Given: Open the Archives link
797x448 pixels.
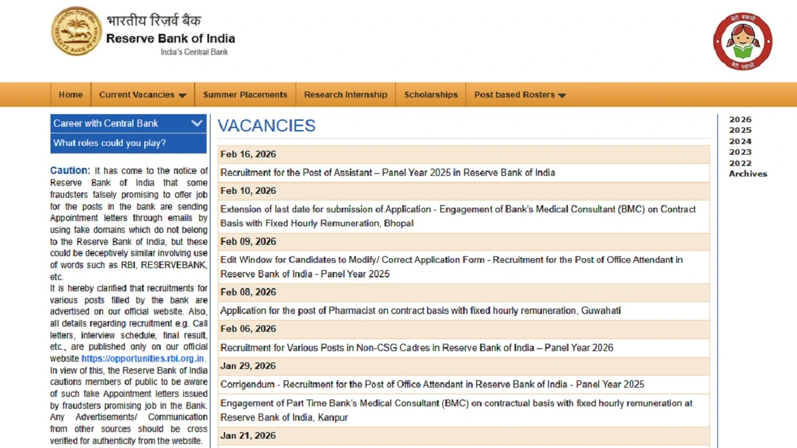Looking at the screenshot, I should pyautogui.click(x=748, y=173).
